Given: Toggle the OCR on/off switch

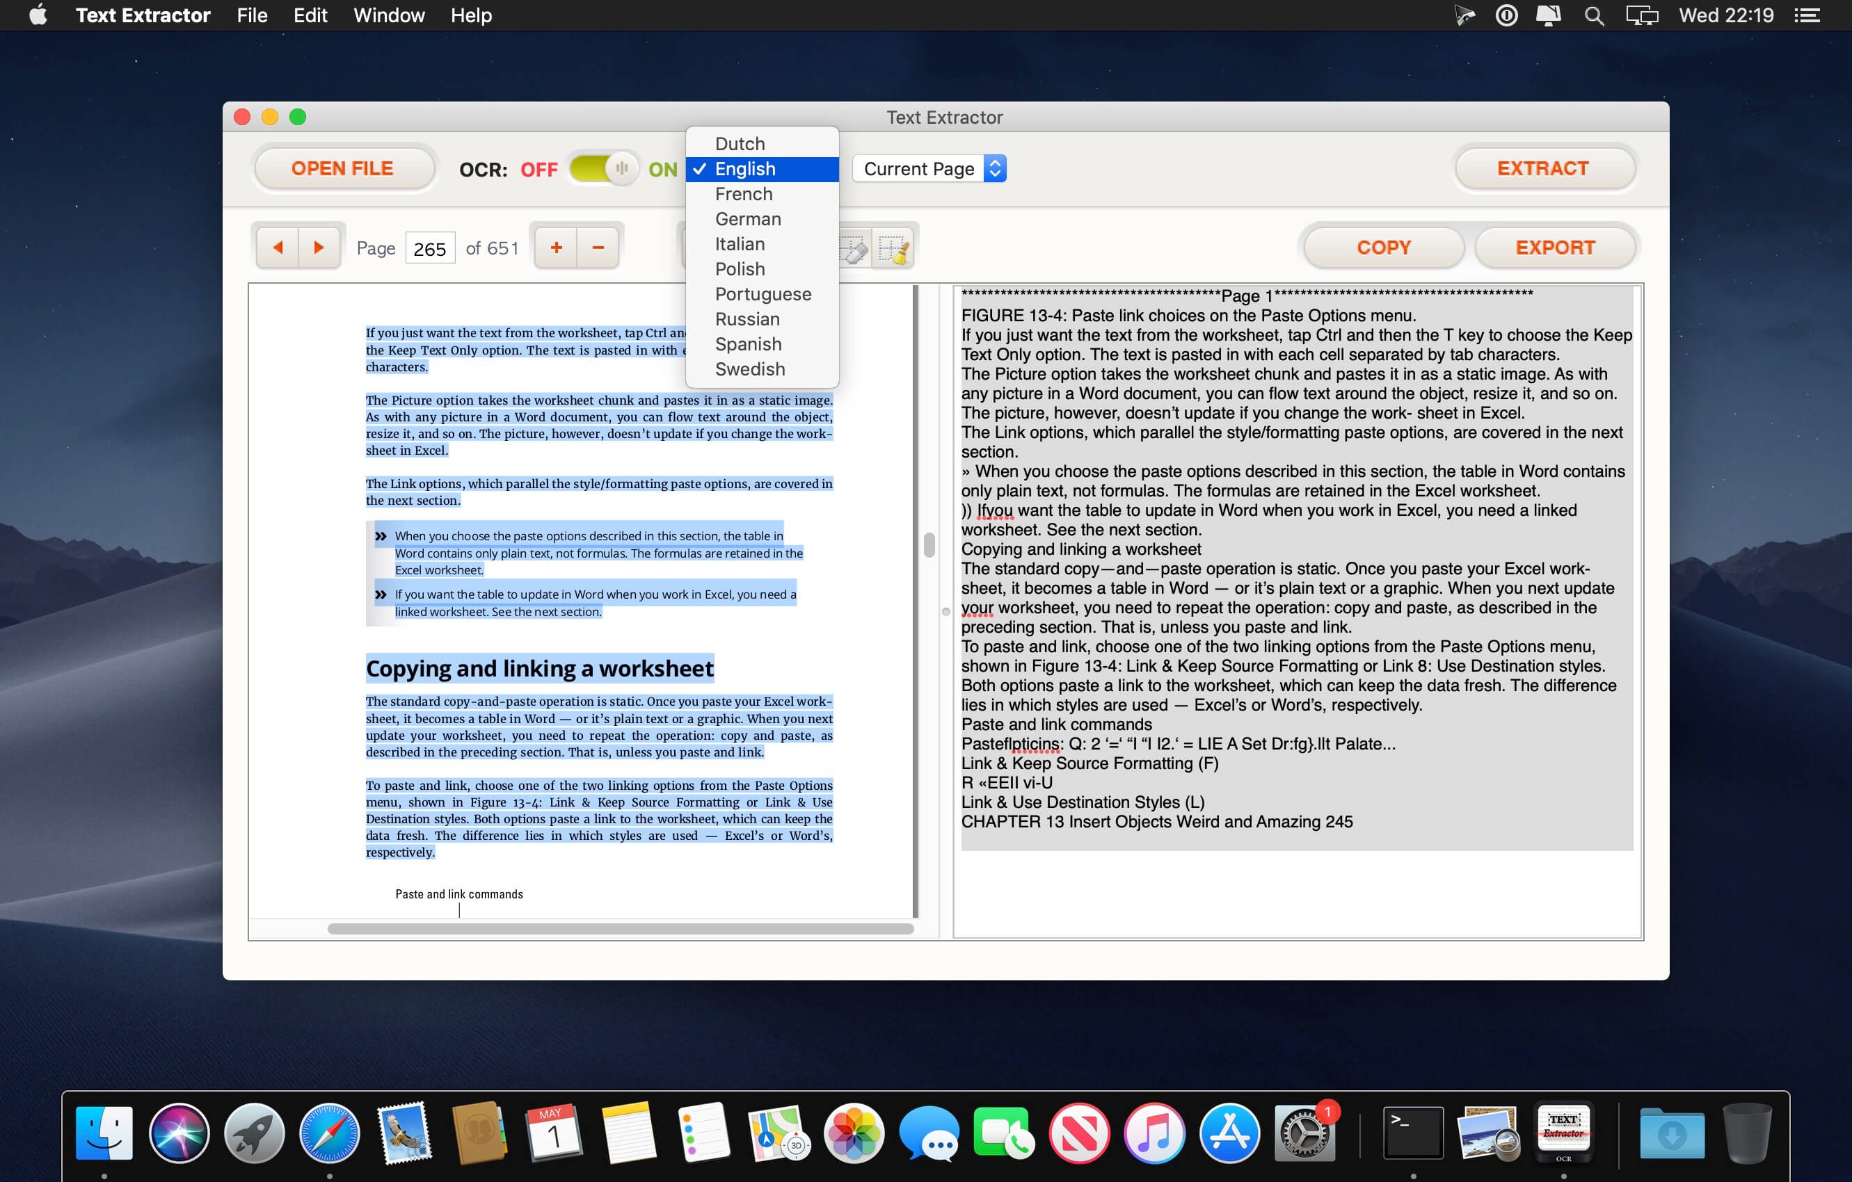Looking at the screenshot, I should [605, 168].
